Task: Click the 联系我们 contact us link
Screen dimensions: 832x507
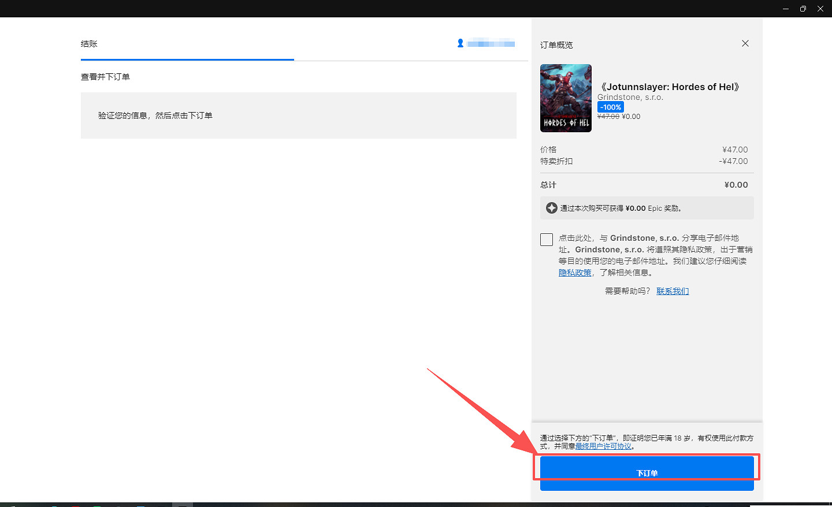Action: click(x=673, y=291)
